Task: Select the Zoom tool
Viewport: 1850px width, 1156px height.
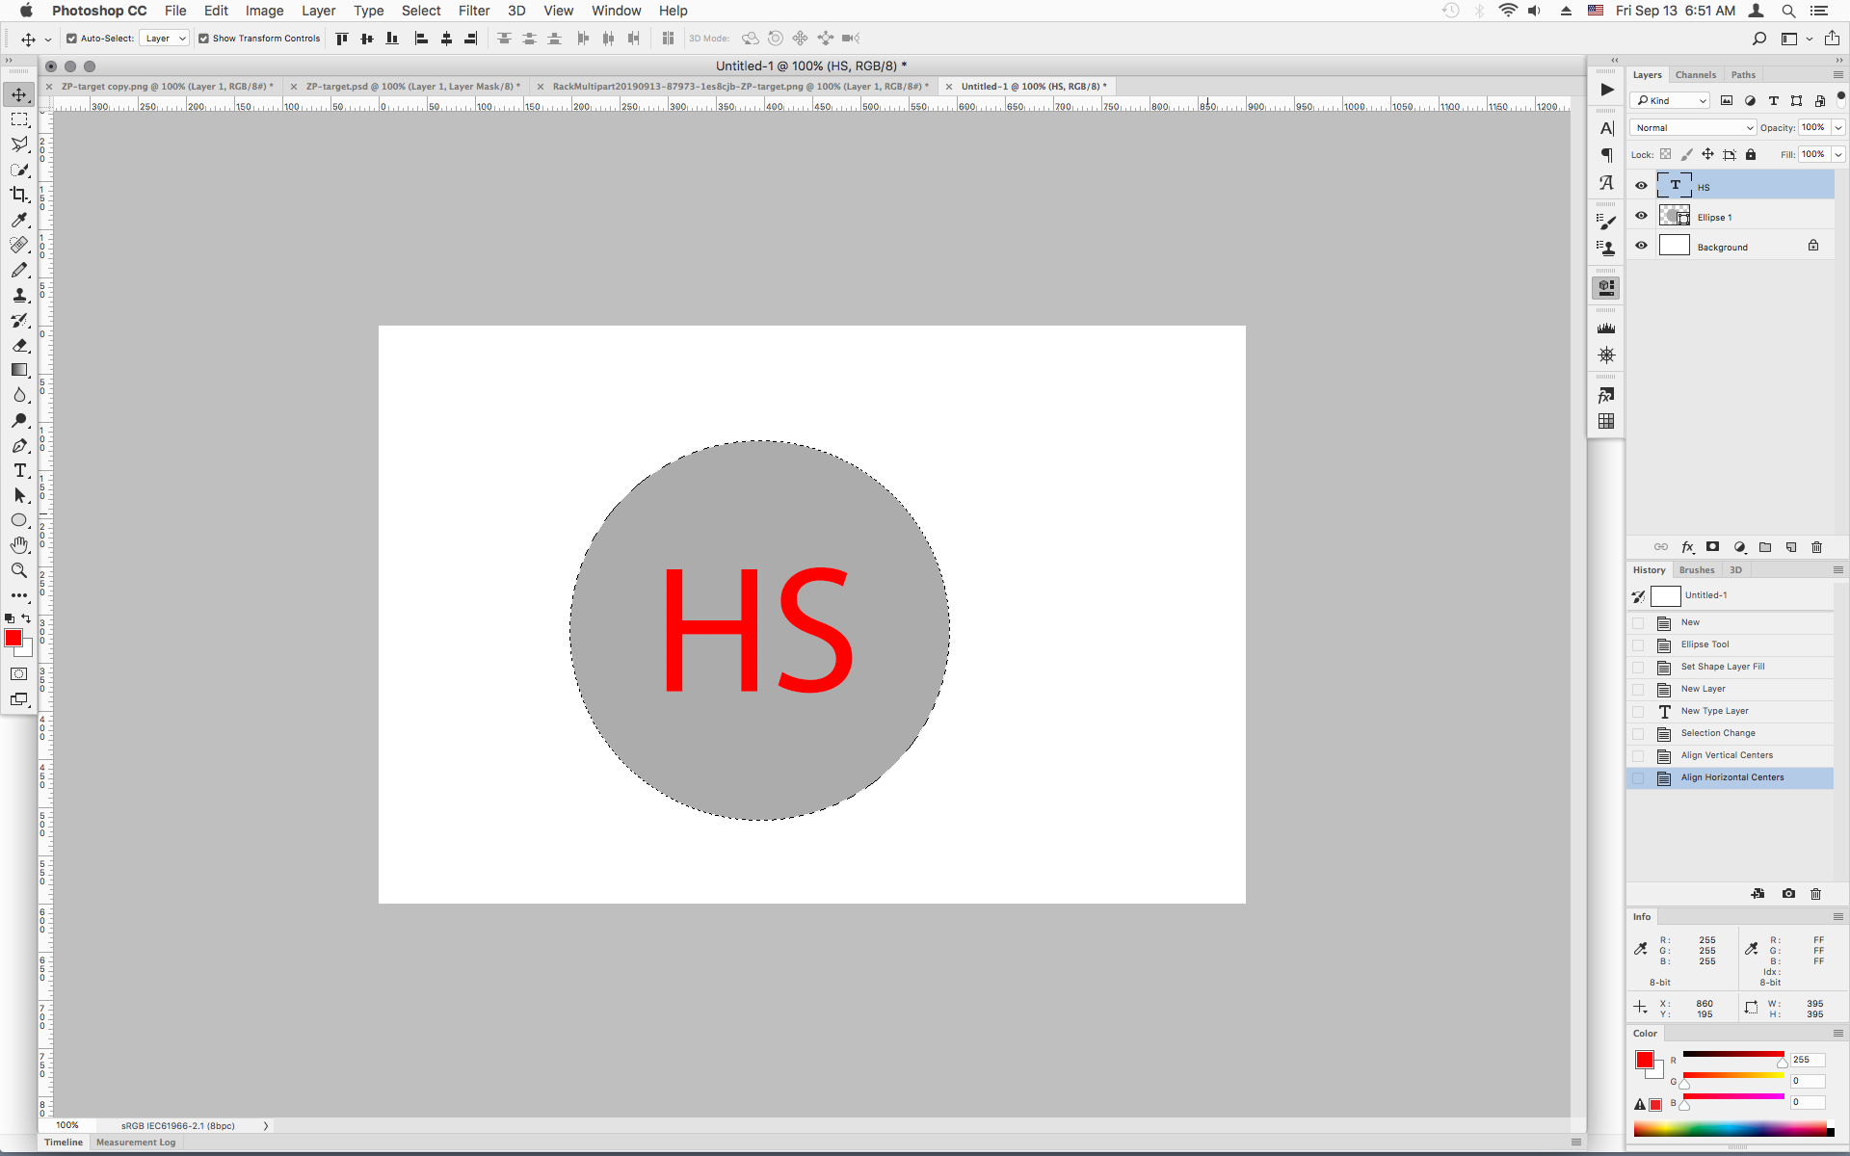Action: [x=20, y=570]
